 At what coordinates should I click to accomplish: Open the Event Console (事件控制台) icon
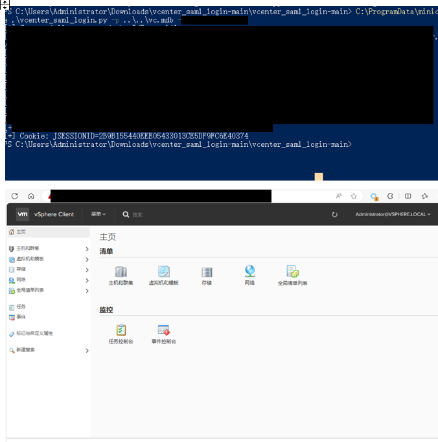[163, 330]
